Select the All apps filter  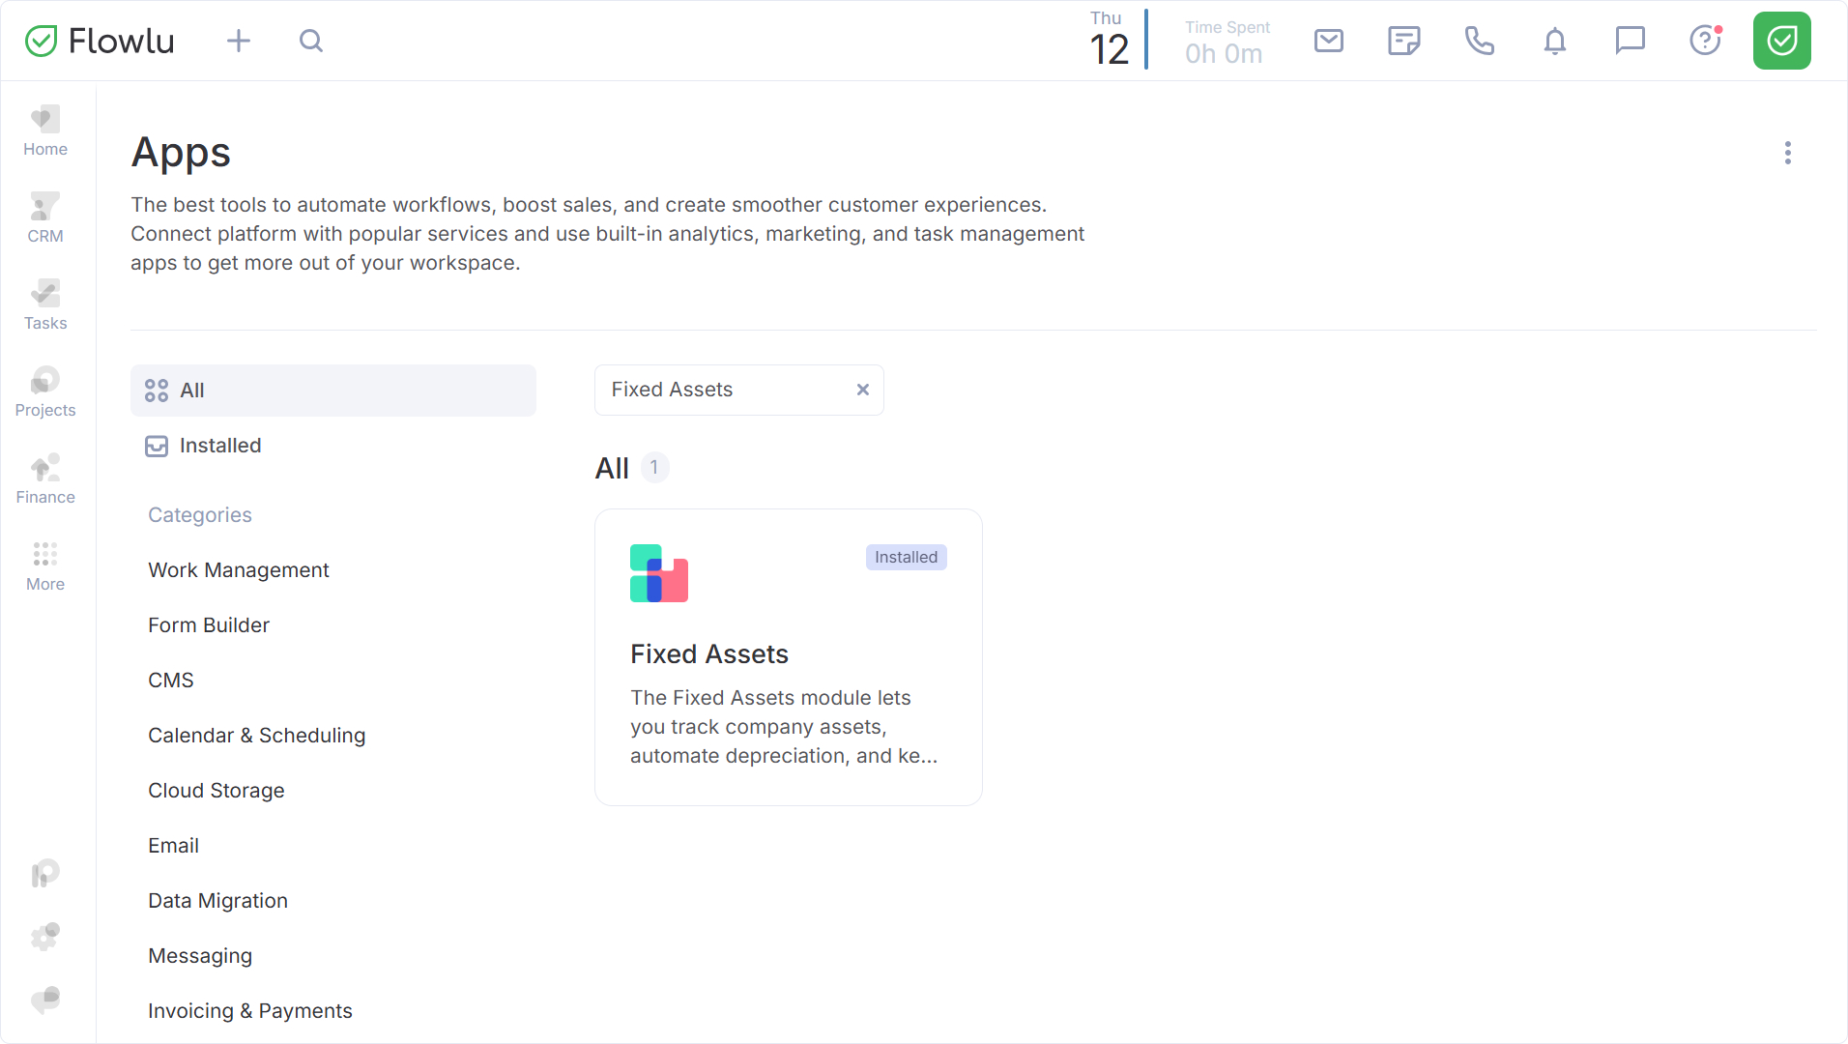332,391
